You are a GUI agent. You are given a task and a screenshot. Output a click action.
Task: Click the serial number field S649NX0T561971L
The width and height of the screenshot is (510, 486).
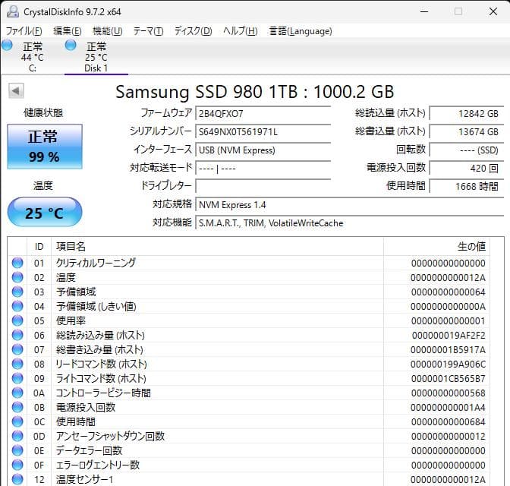pos(263,132)
